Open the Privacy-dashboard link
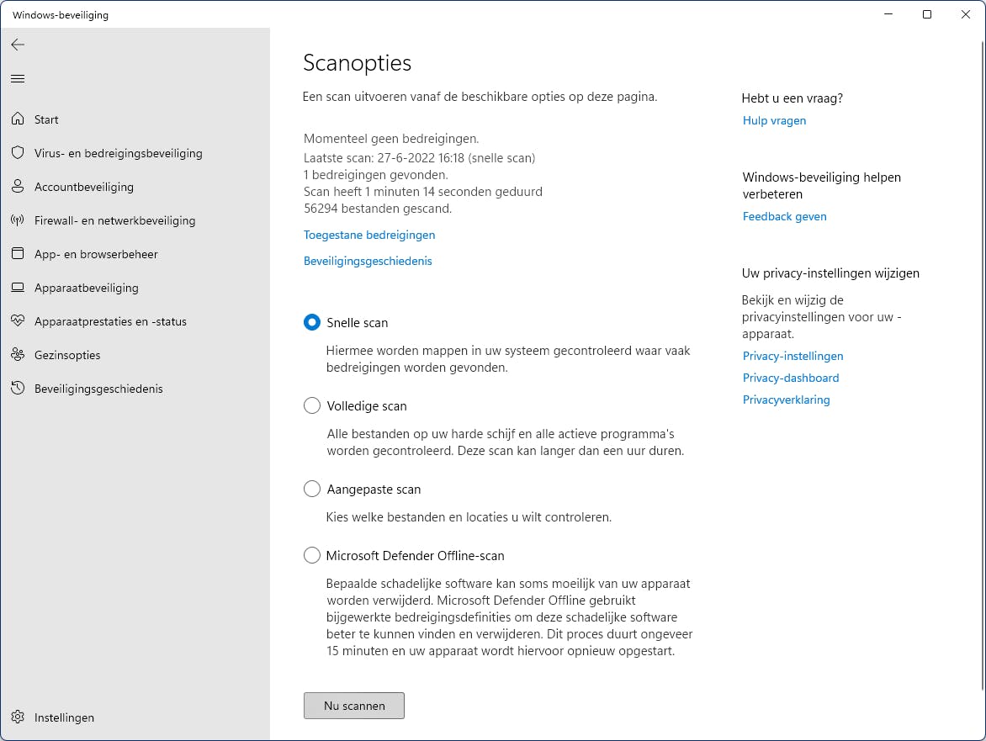Screen dimensions: 986x741 pyautogui.click(x=791, y=378)
